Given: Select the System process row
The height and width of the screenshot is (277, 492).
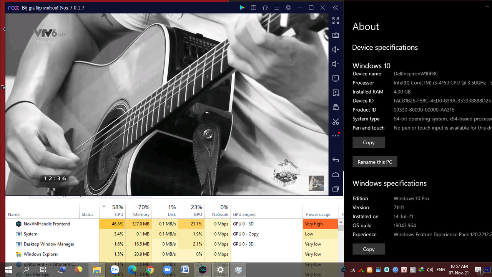Looking at the screenshot, I should (172, 234).
